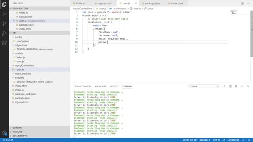This screenshot has width=253, height=142.
Task: Open 20200414022019-demo-user.js seeder file
Action: click(34, 82)
